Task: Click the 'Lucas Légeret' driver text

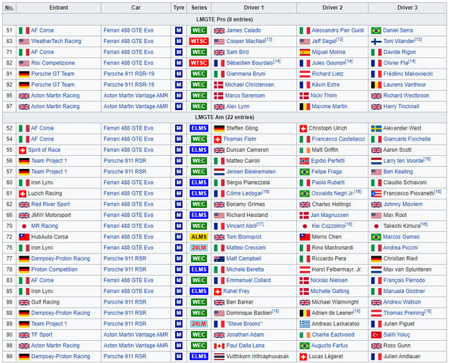Action: pyautogui.click(x=326, y=356)
